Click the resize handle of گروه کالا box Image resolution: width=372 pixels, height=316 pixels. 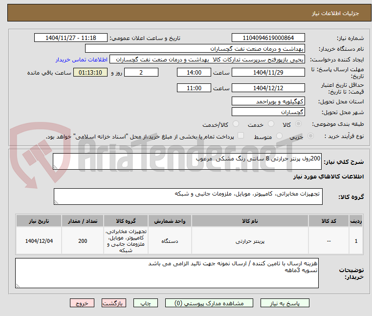tap(56, 202)
